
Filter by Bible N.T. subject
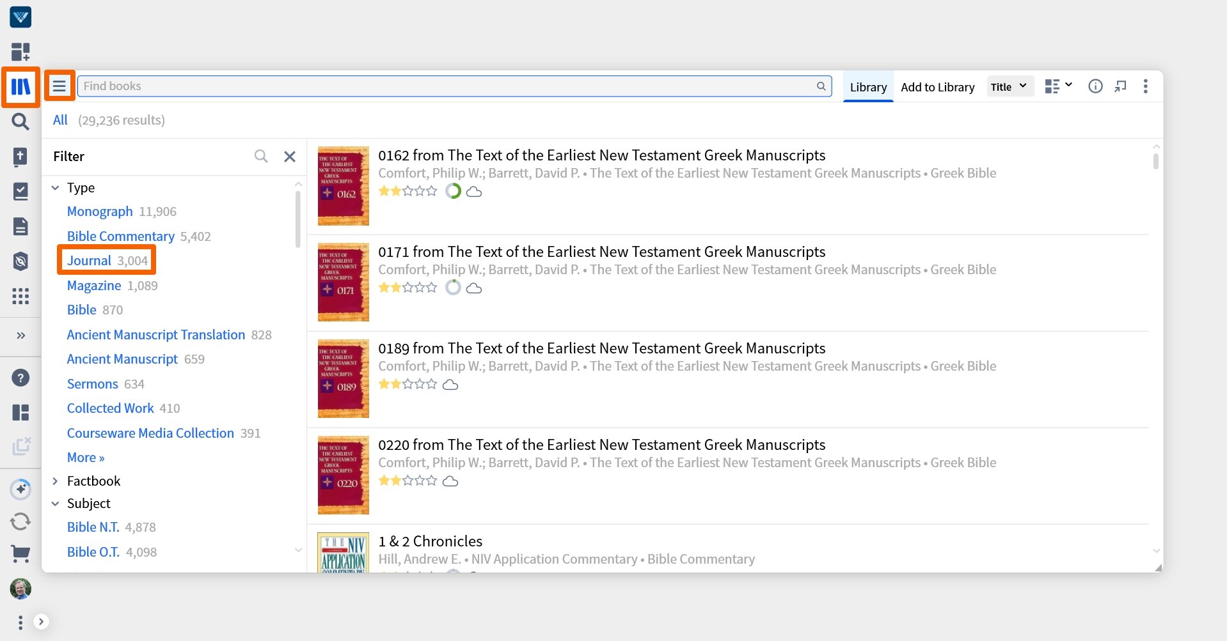[93, 527]
